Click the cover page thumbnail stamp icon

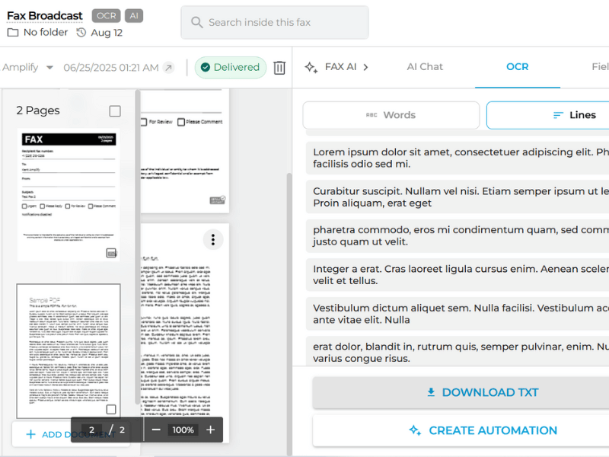pos(111,253)
